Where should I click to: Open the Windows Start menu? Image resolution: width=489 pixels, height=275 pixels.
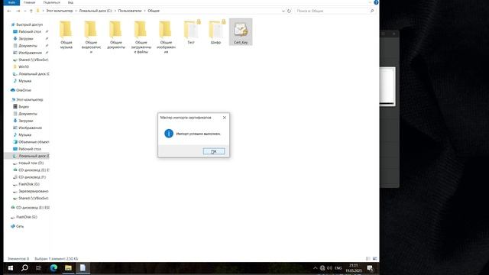[x=10, y=268]
